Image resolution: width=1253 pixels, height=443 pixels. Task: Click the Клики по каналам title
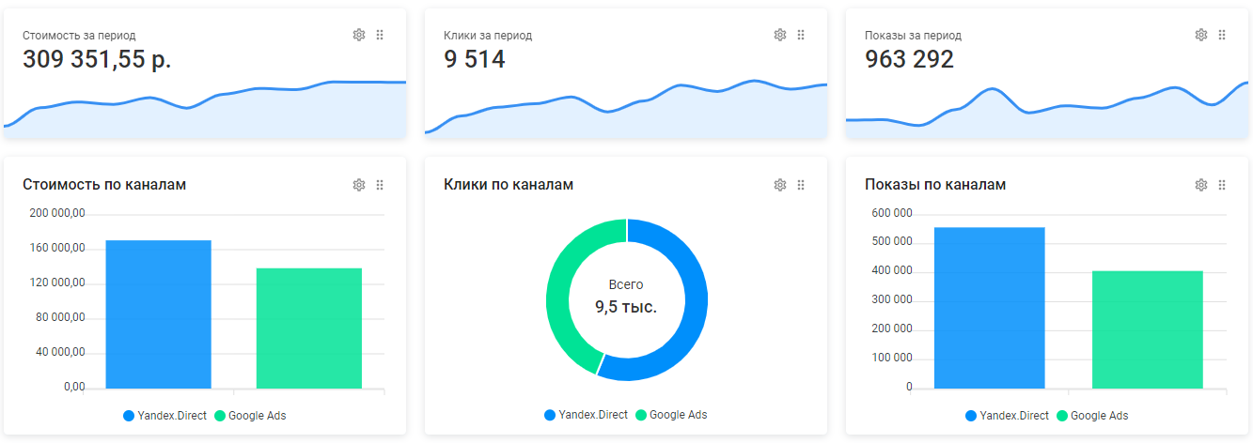coord(509,185)
